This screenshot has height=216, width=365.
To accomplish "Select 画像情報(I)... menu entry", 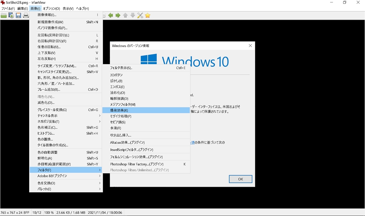I will (66, 15).
